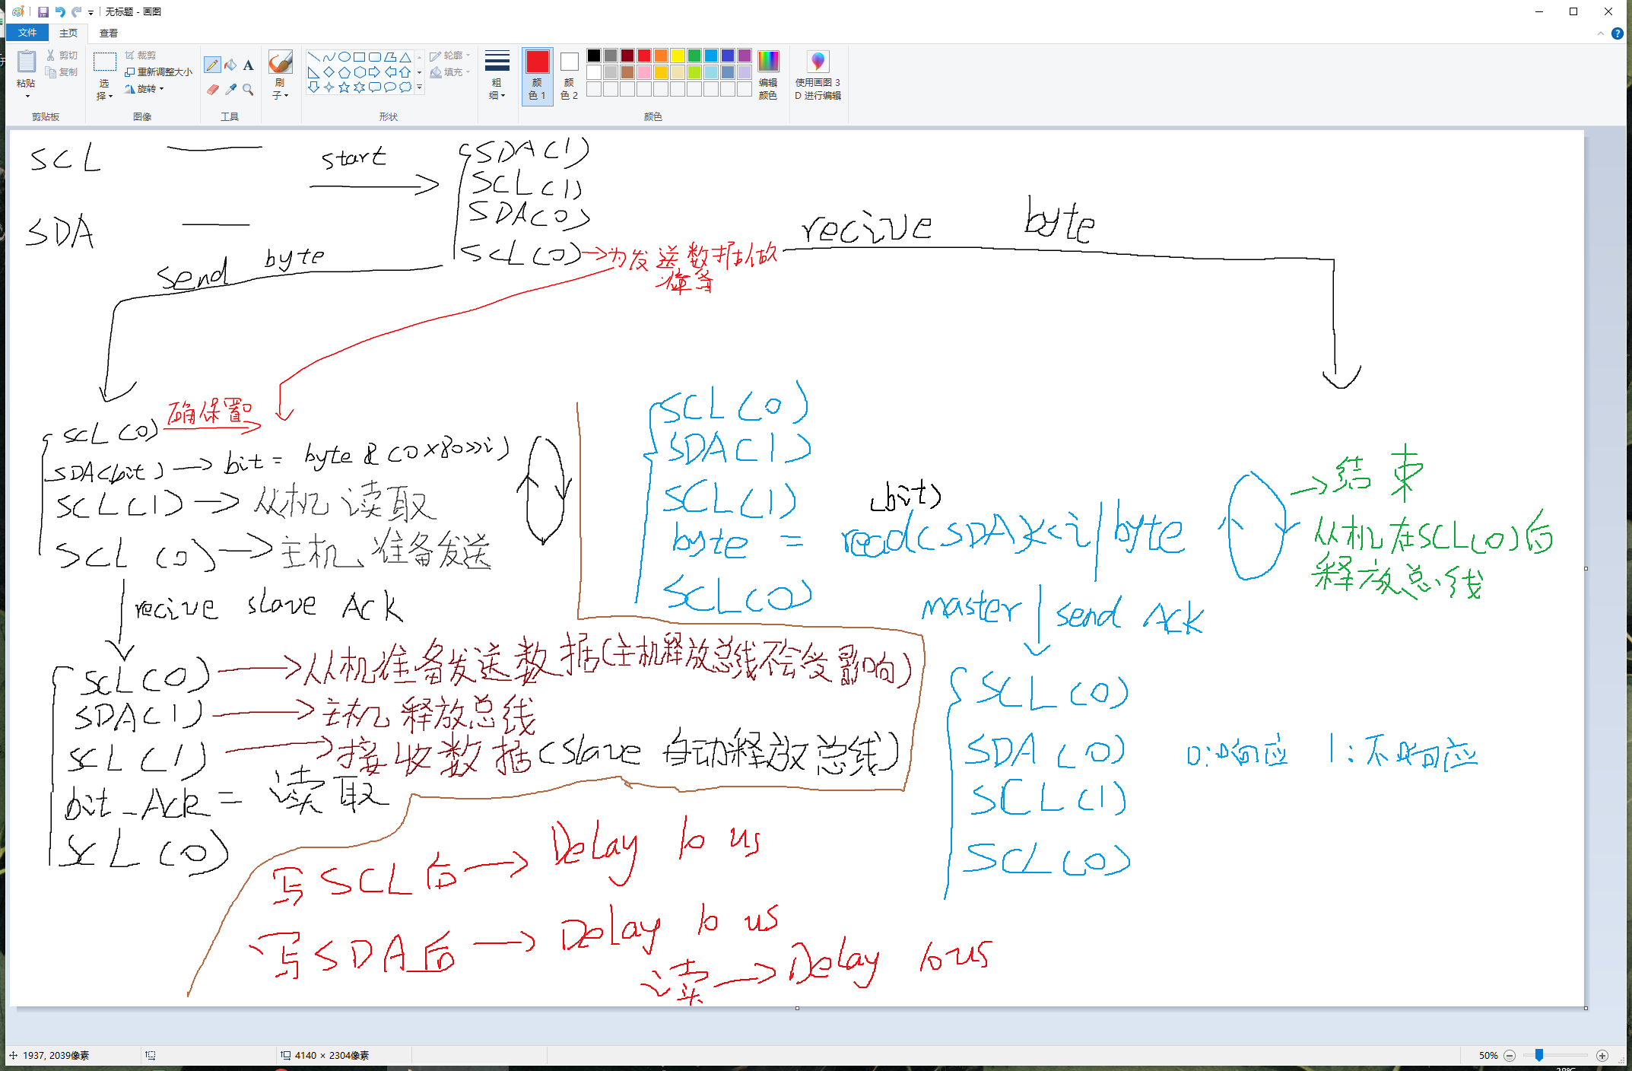Expand the shapes gallery more arrow
This screenshot has height=1071, width=1632.
click(x=419, y=88)
